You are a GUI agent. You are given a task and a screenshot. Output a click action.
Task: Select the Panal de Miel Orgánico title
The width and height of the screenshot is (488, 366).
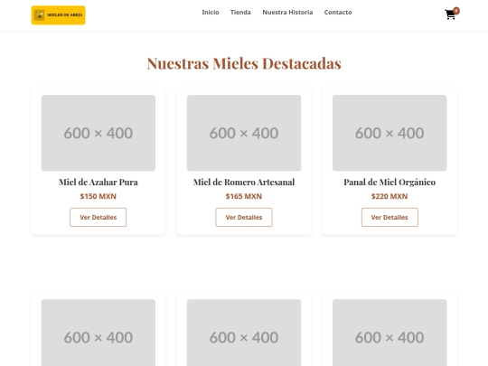pos(389,182)
